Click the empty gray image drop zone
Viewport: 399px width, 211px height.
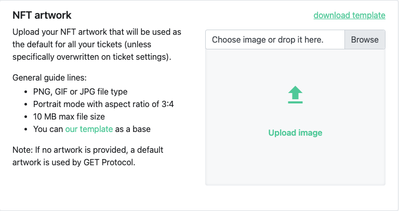point(295,117)
